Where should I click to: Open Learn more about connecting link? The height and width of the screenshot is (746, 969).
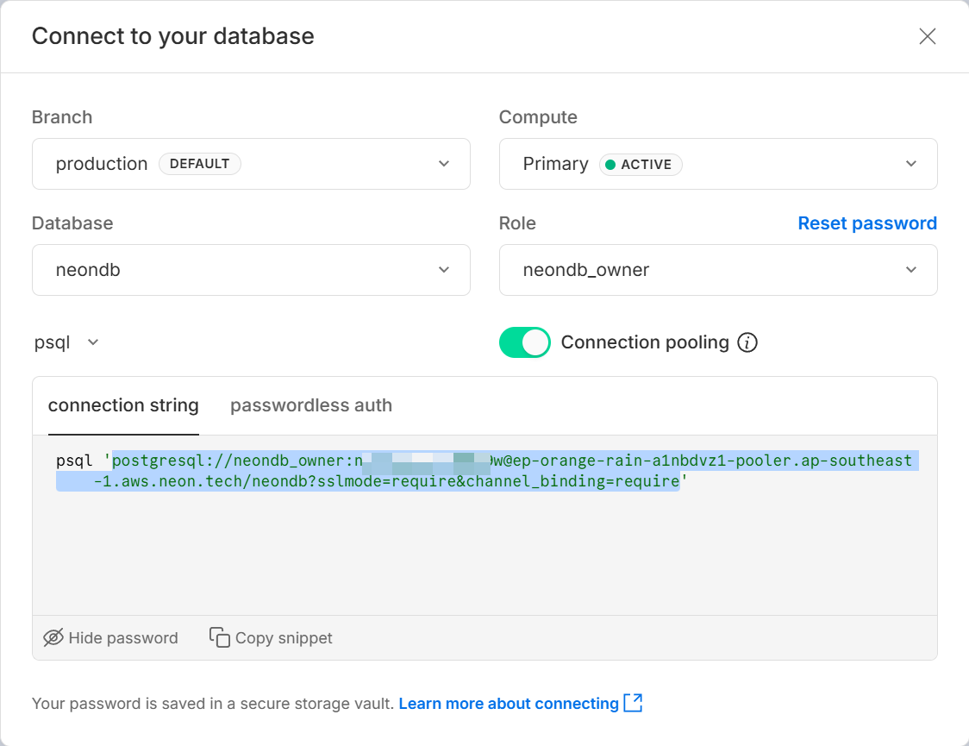[x=509, y=704]
